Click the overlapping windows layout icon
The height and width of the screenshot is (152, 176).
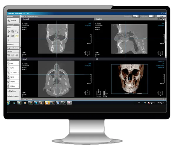[163, 19]
